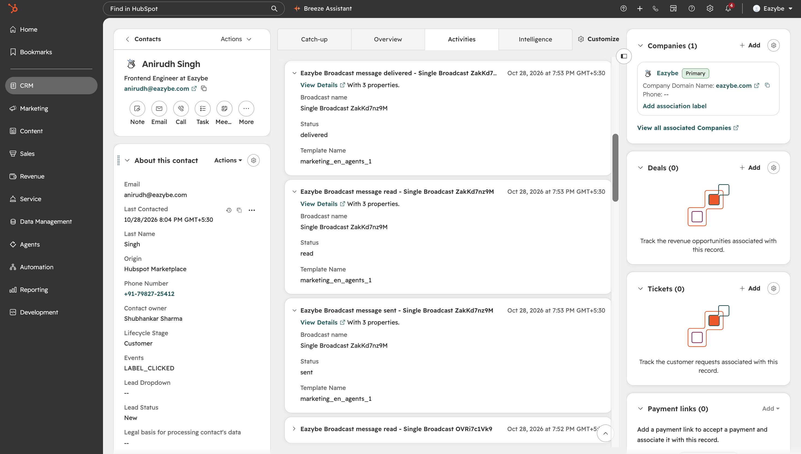Click the help question mark icon
Image resolution: width=801 pixels, height=454 pixels.
(x=691, y=8)
